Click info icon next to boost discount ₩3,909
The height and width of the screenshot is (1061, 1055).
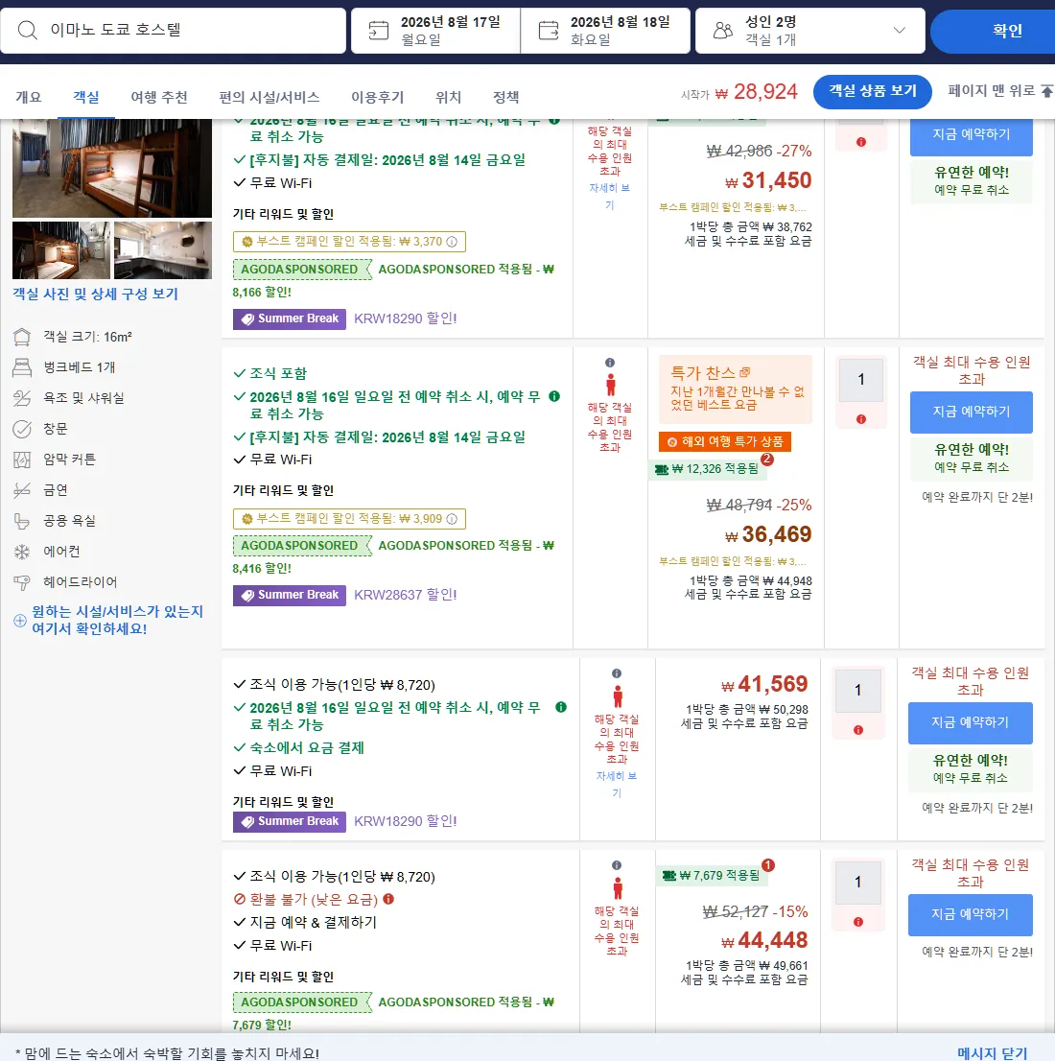click(x=452, y=519)
